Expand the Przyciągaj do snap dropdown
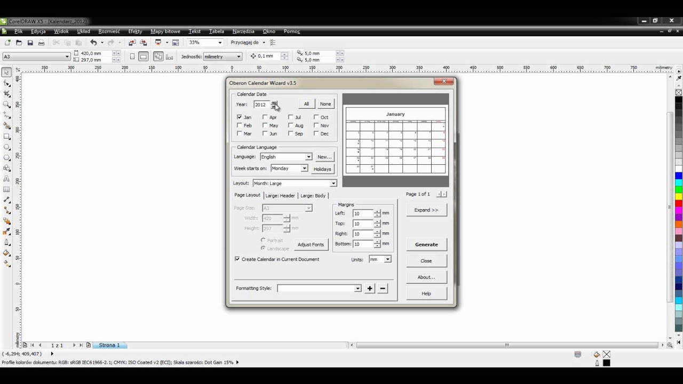 pos(264,43)
